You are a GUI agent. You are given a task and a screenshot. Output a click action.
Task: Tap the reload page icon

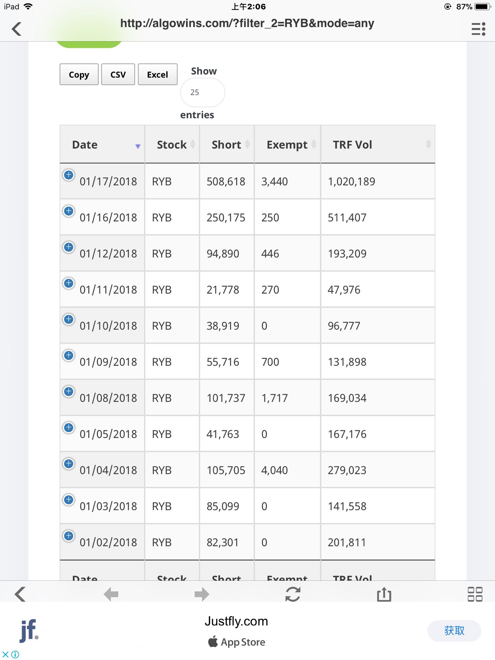tap(293, 594)
